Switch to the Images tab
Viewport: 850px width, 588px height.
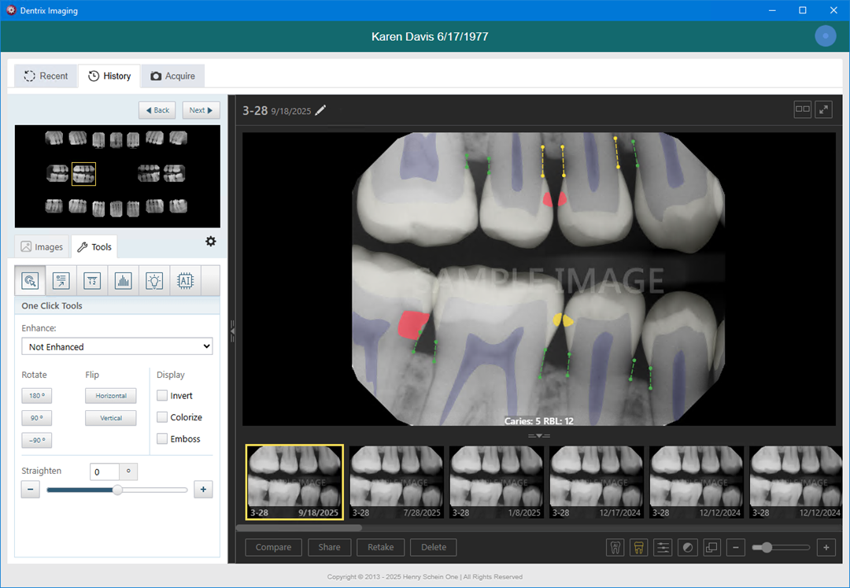pyautogui.click(x=42, y=247)
